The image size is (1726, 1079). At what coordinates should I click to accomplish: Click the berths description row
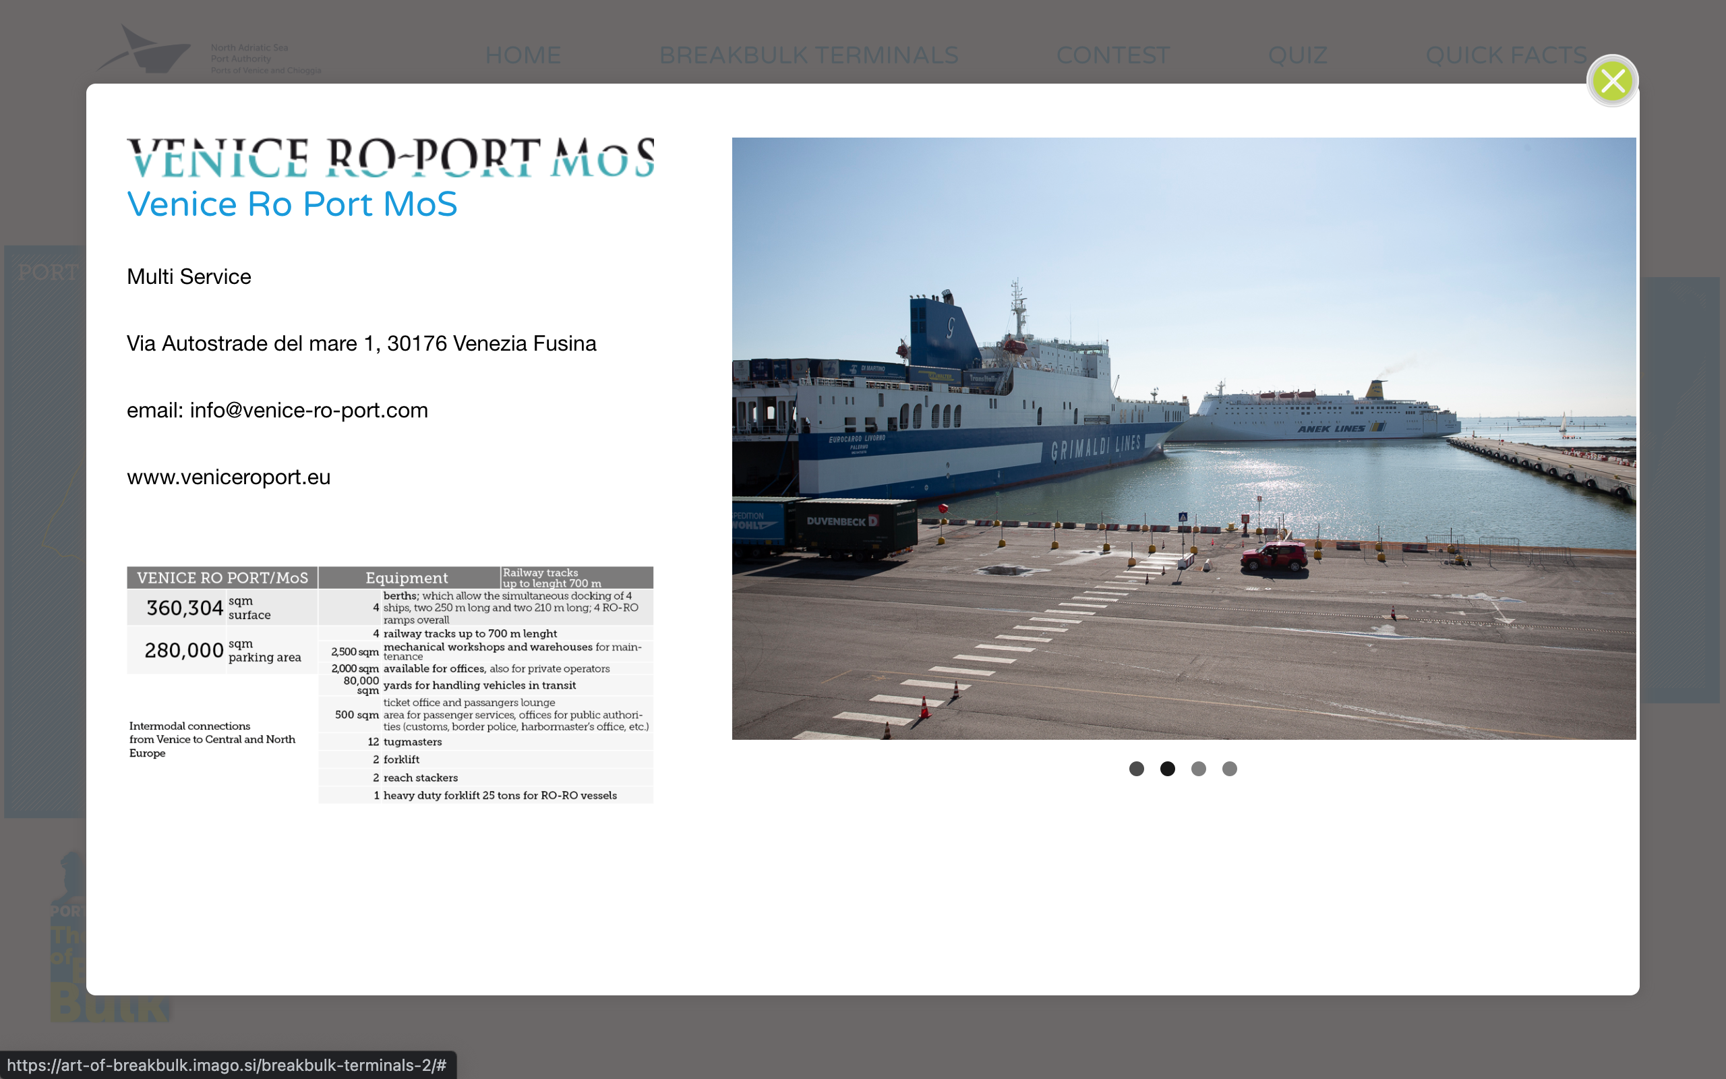[x=485, y=608]
